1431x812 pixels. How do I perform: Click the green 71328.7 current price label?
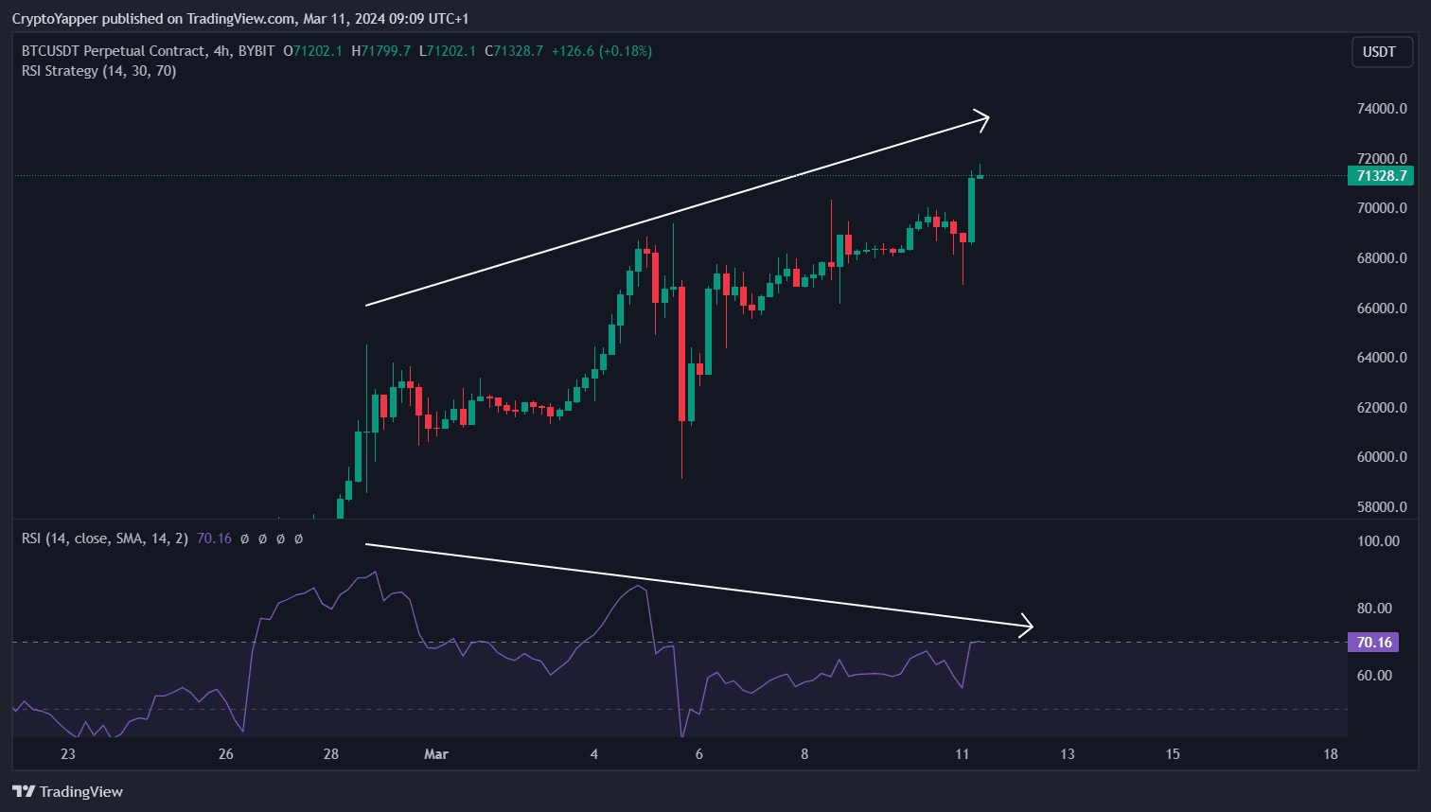[x=1381, y=176]
